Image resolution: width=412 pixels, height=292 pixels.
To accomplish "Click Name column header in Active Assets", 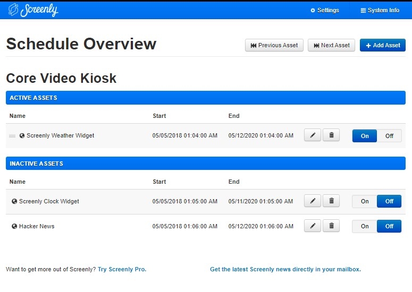I will [x=18, y=116].
